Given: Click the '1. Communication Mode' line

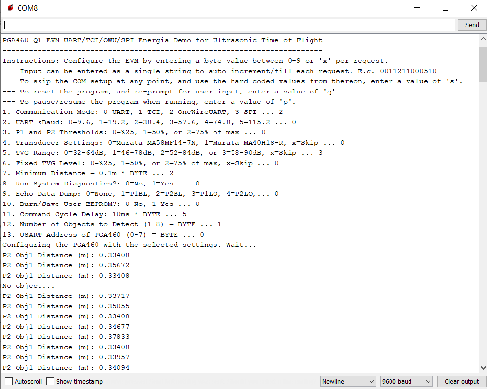Looking at the screenshot, I should [143, 112].
